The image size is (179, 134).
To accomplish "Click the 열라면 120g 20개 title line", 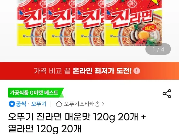I will 45,129.
